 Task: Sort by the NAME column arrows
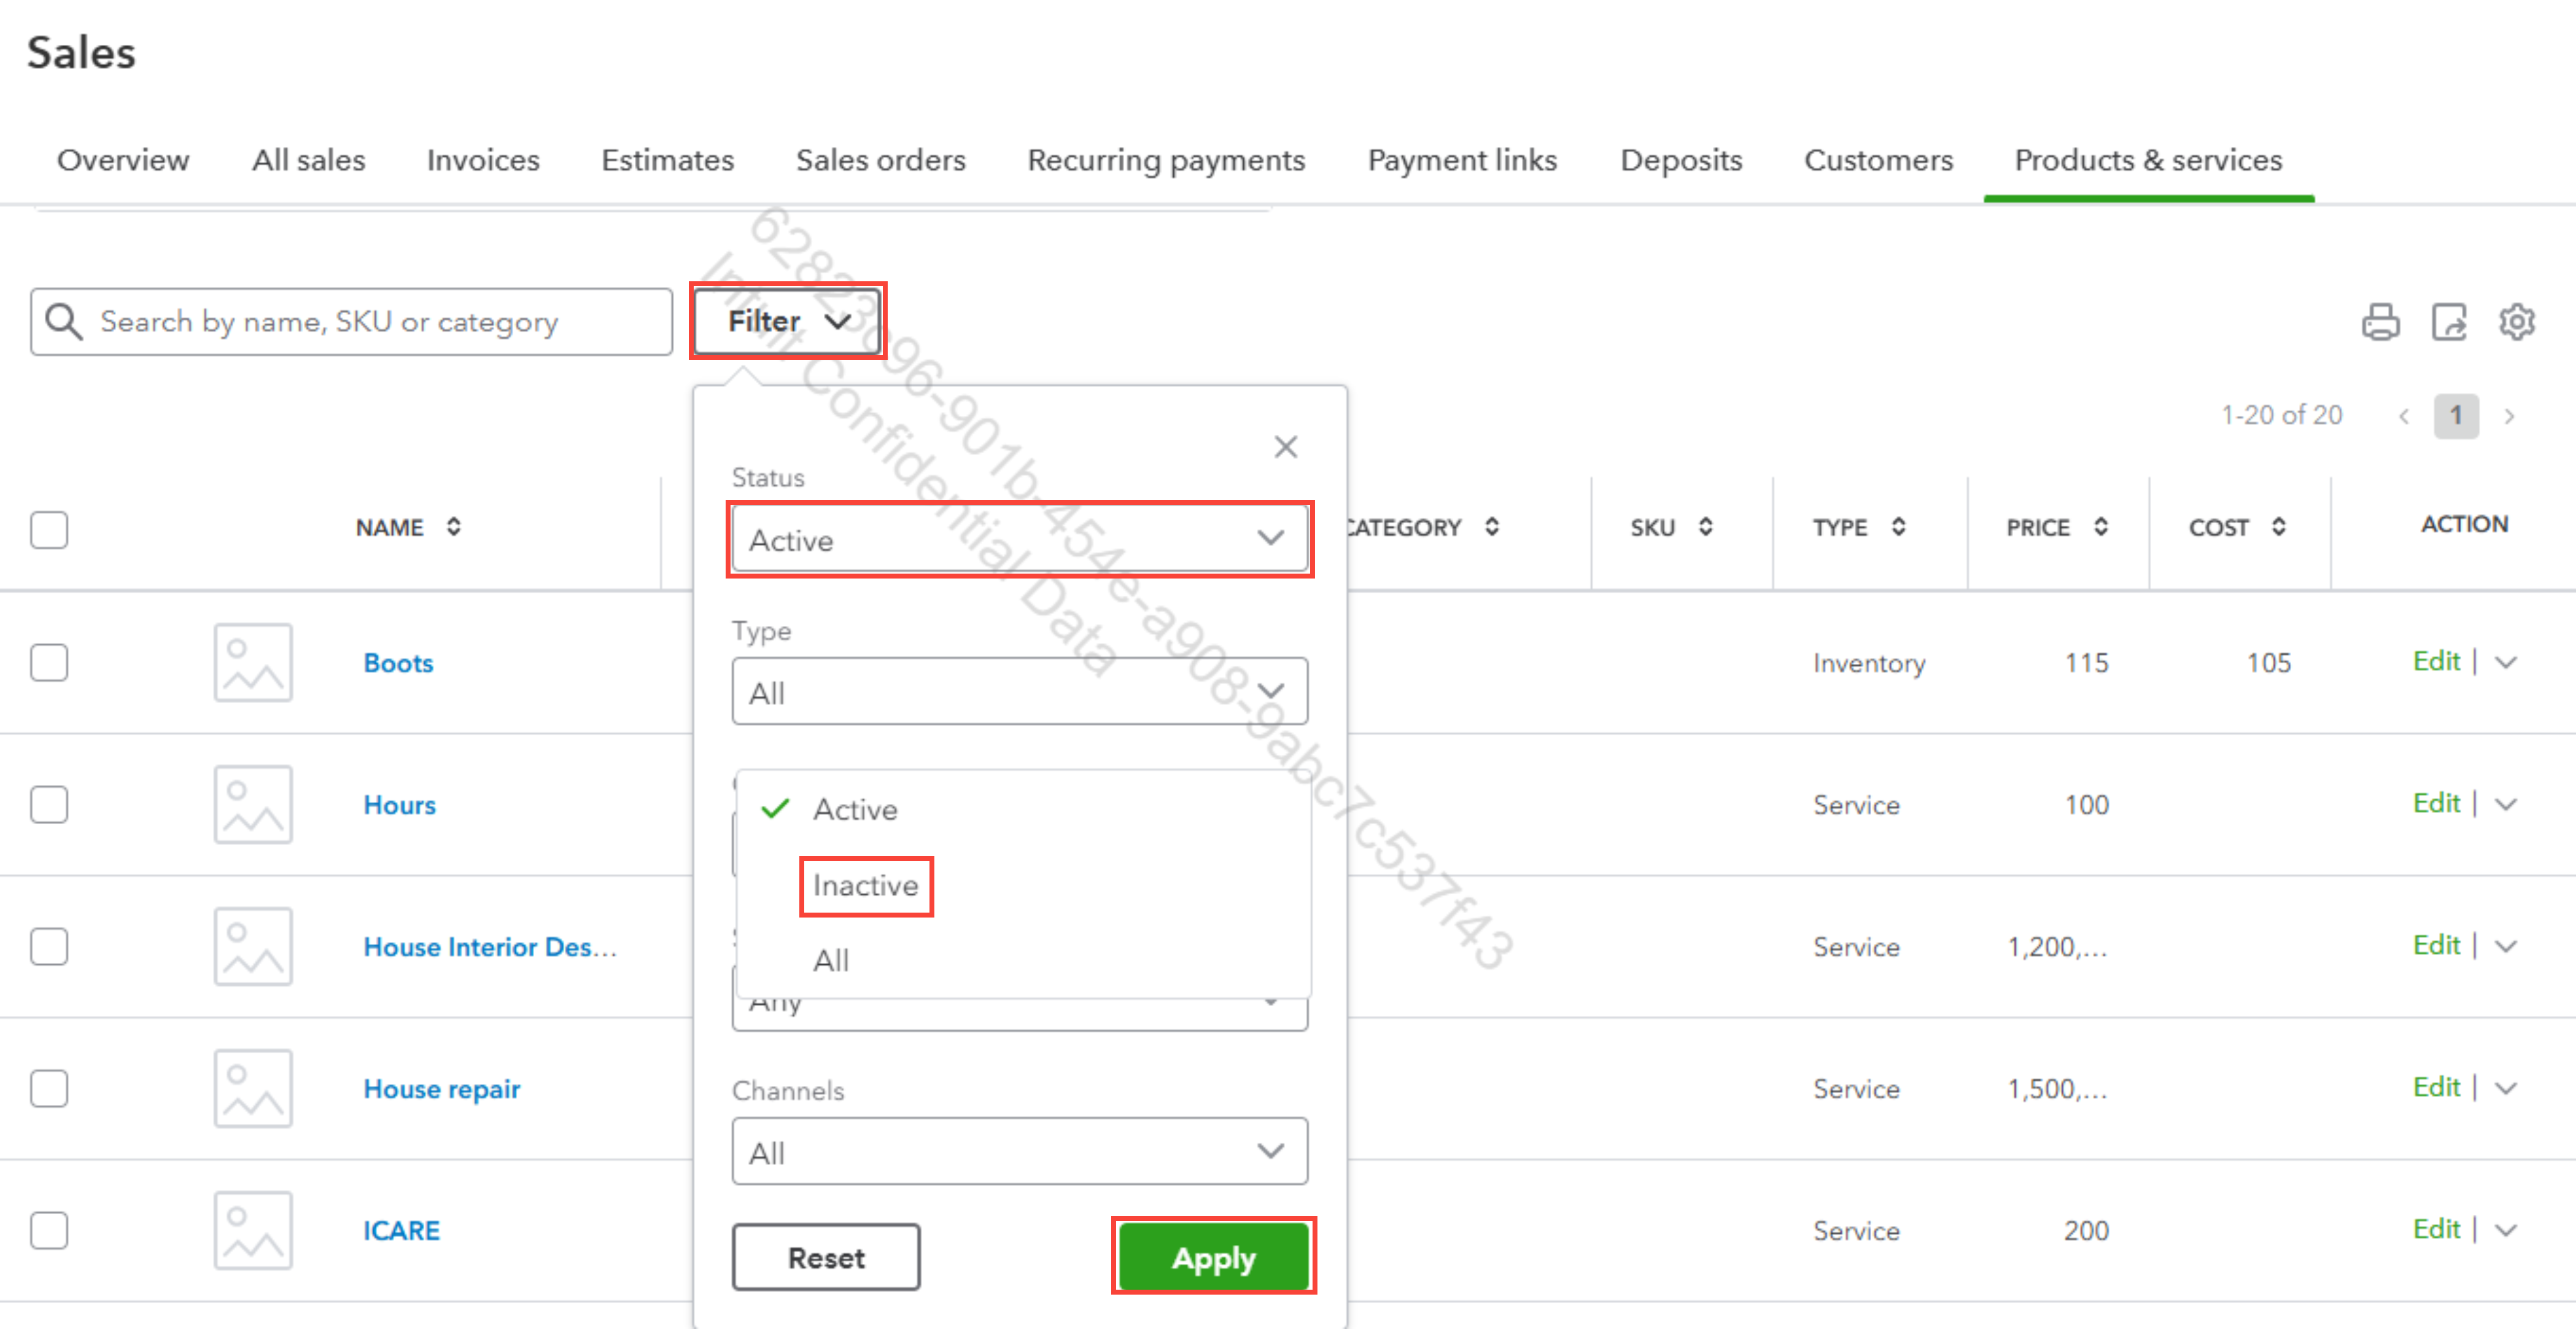pos(454,527)
